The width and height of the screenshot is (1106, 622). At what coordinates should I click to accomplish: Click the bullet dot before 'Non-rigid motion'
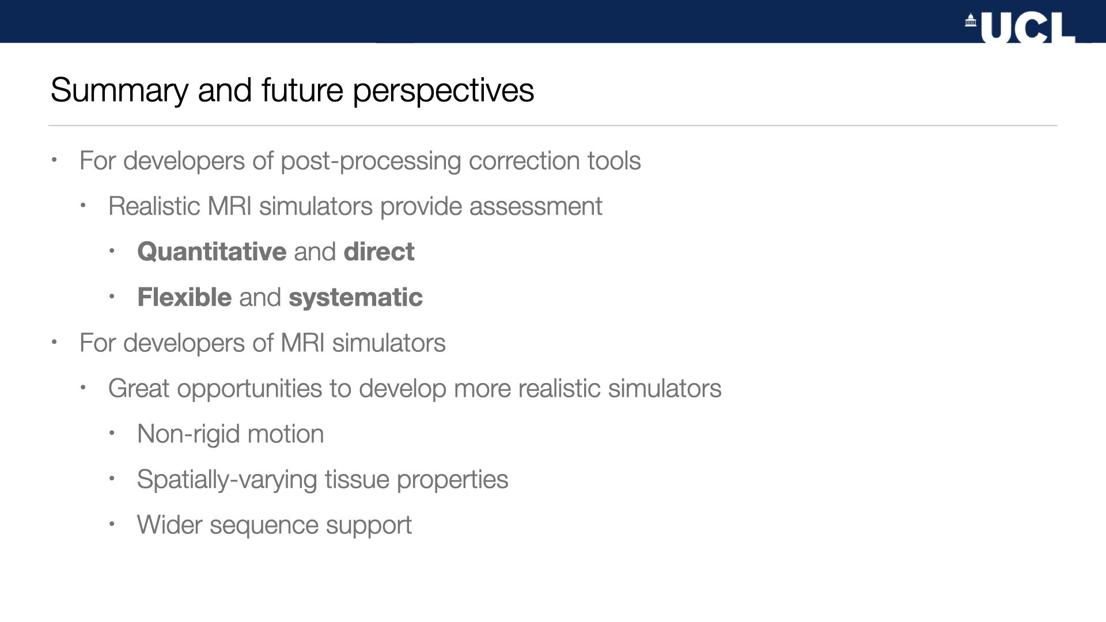pyautogui.click(x=112, y=433)
